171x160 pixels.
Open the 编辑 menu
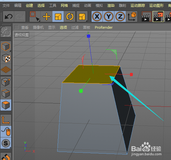click(x=18, y=5)
